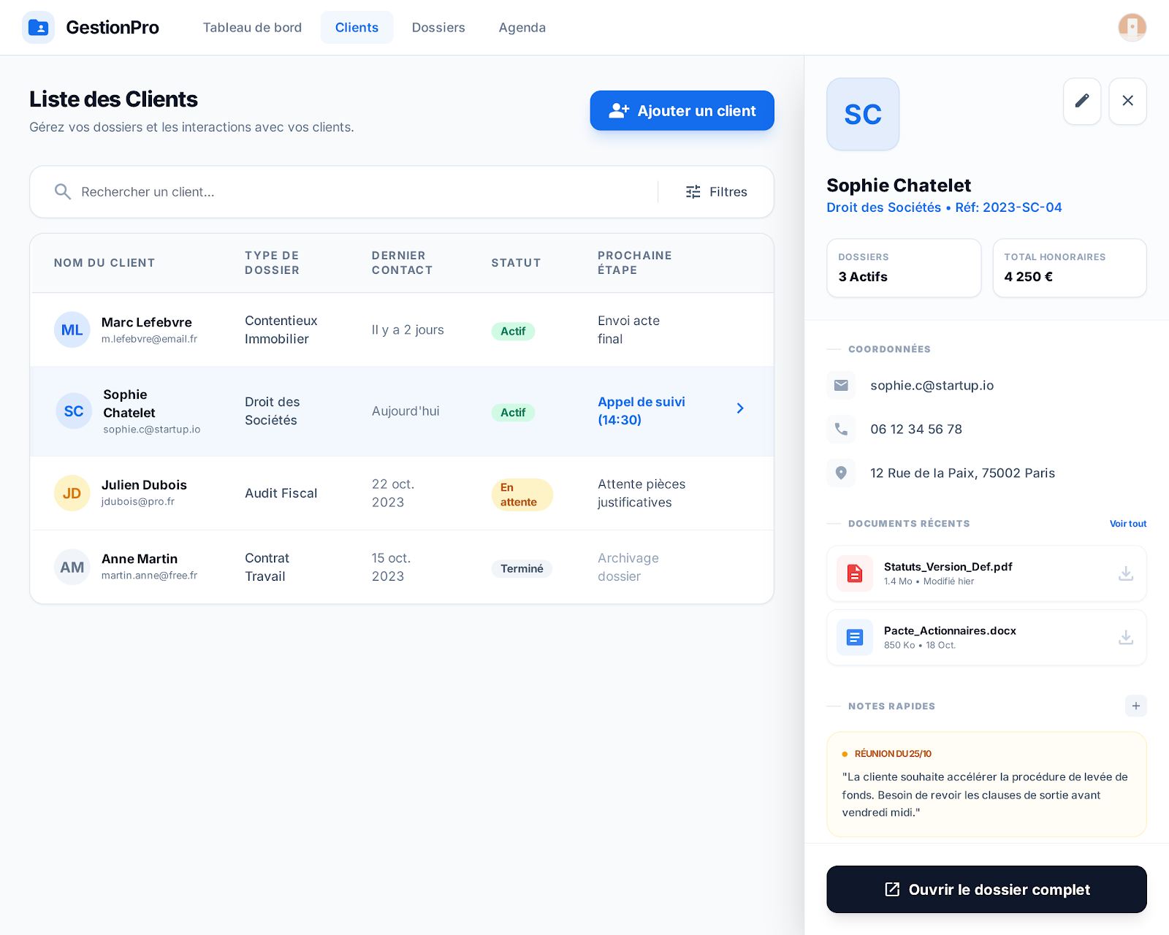Open Voir tout for recent documents

(1127, 523)
